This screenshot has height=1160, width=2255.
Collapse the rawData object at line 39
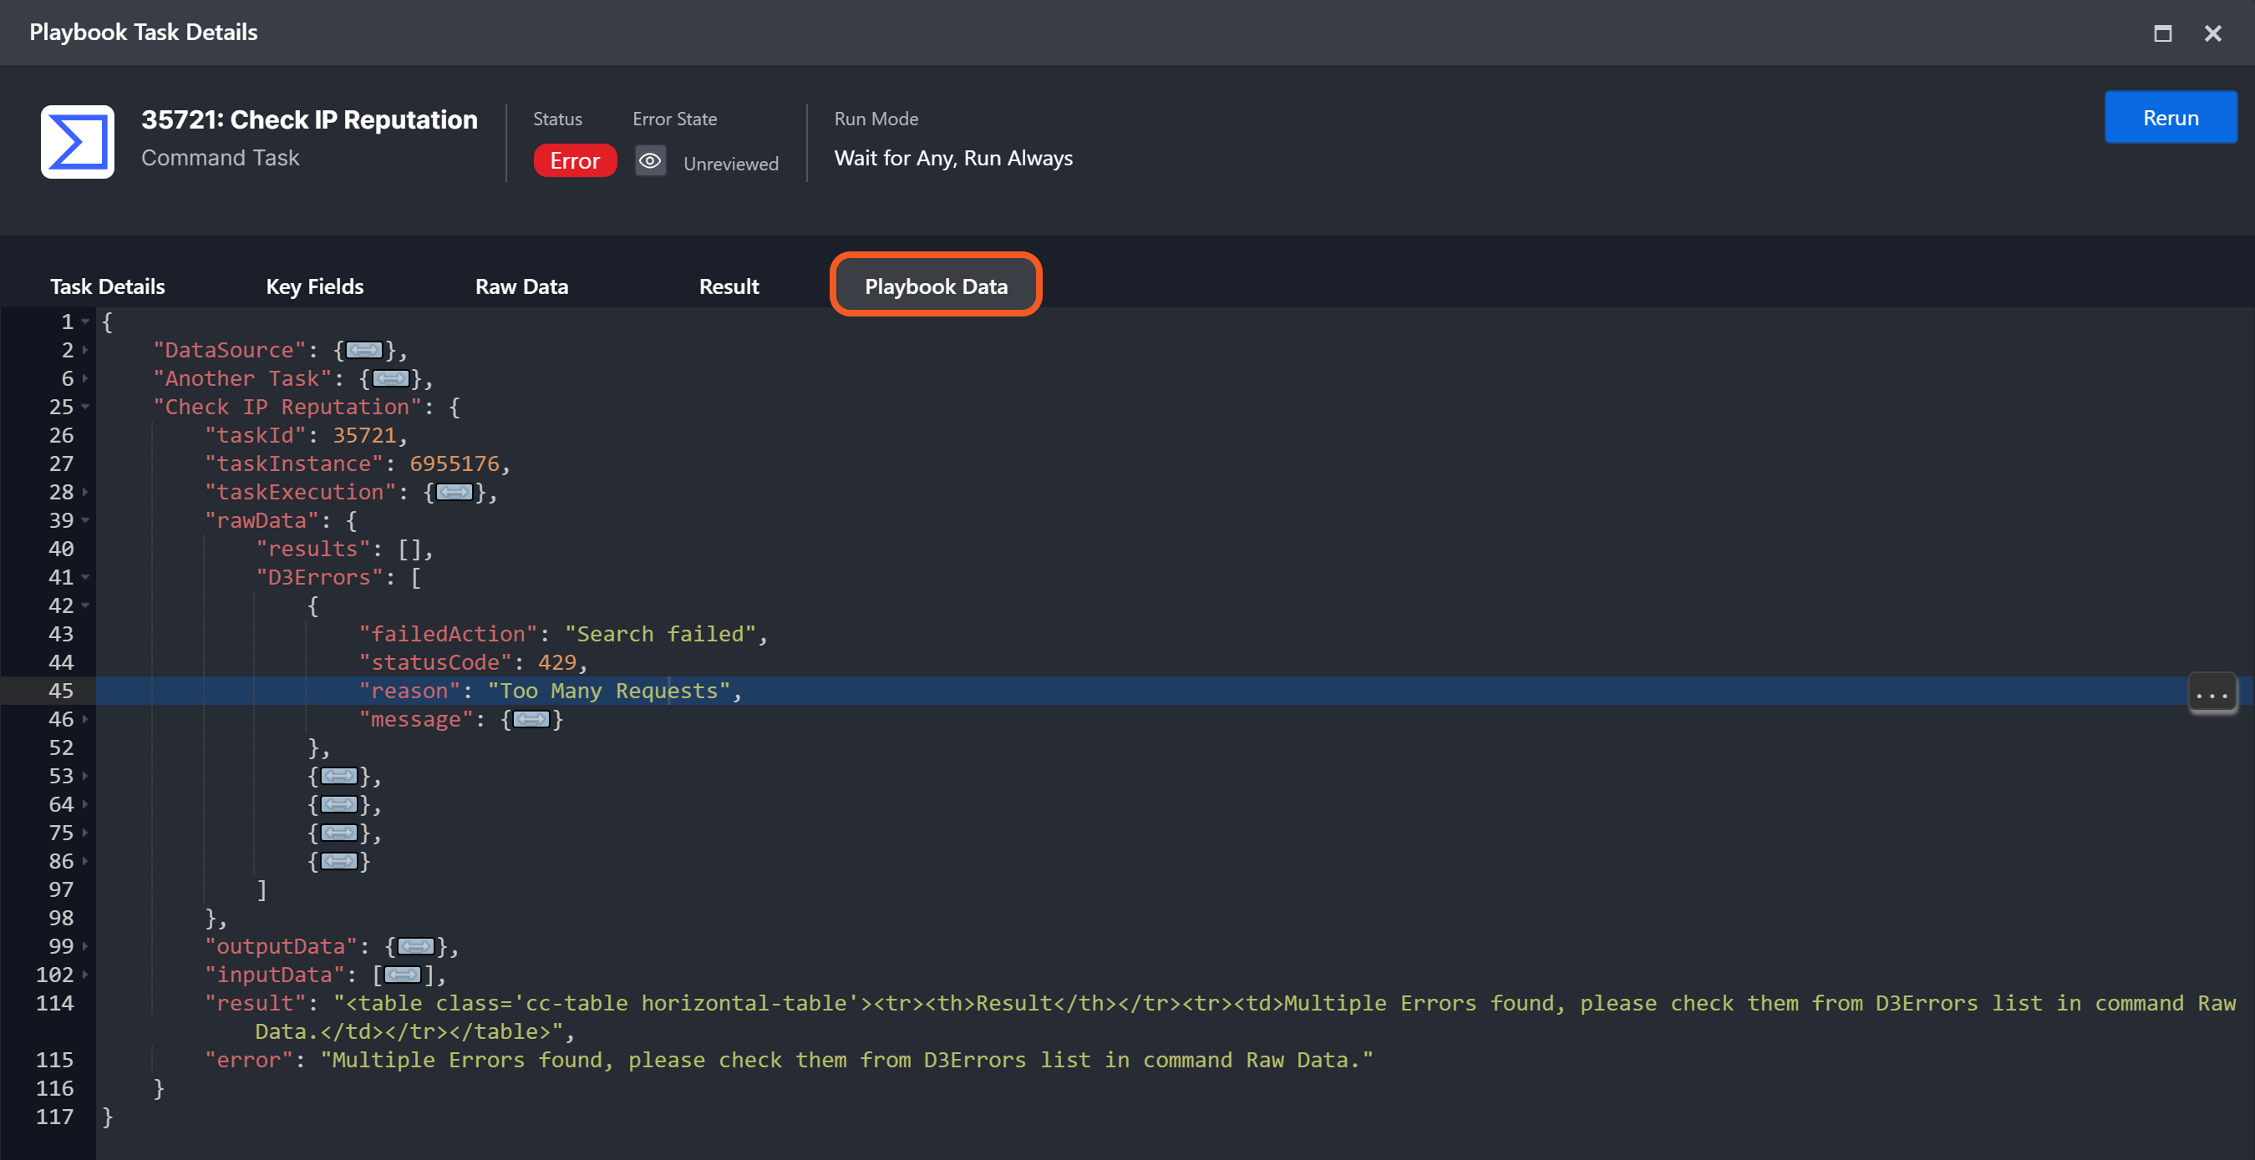[85, 520]
